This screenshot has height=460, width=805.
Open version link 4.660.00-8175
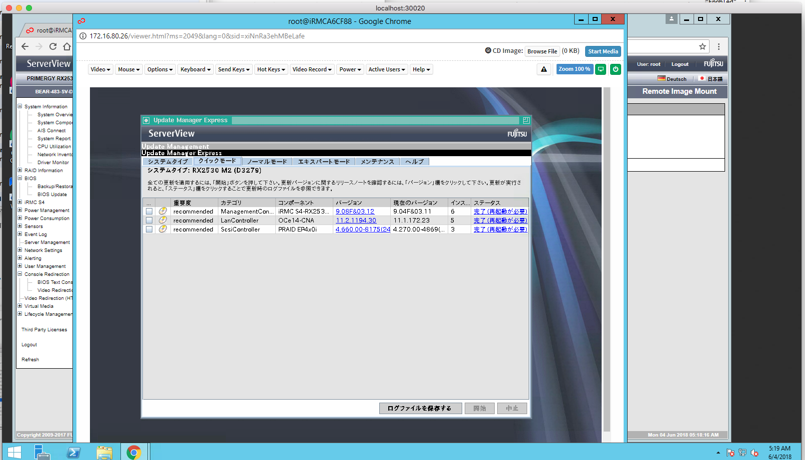click(x=363, y=230)
